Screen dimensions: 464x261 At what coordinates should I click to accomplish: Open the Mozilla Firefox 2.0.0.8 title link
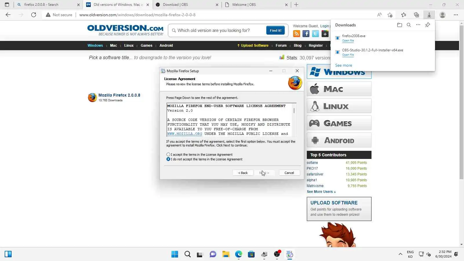119,95
